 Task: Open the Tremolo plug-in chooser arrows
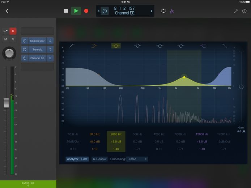click(50, 50)
